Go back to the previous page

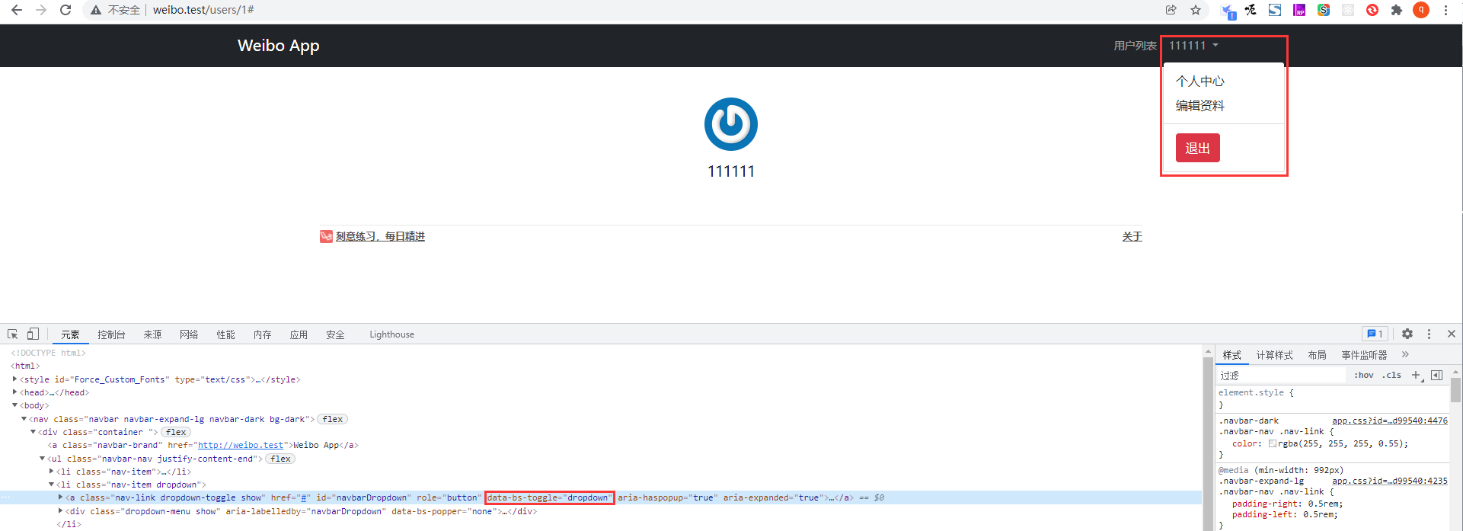point(16,10)
